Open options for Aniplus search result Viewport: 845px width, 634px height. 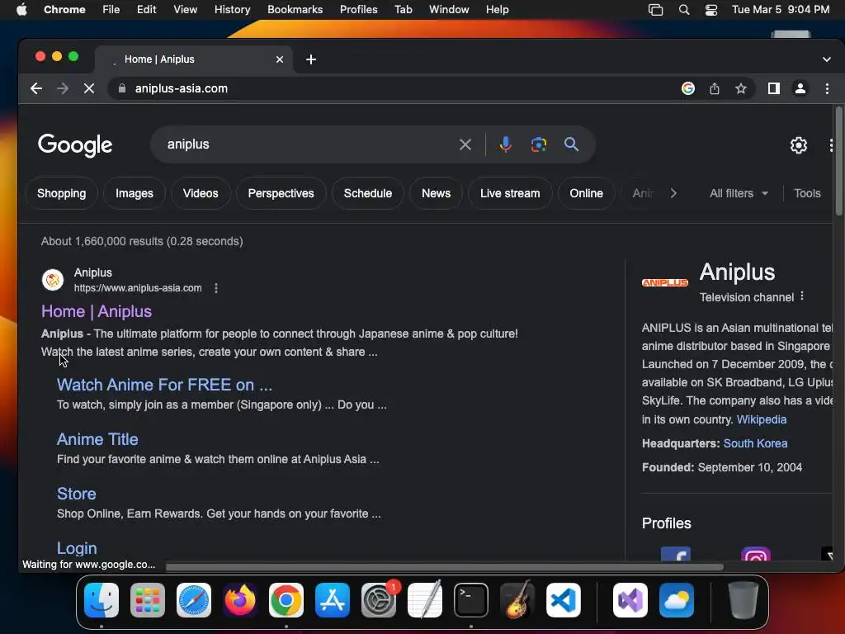216,288
